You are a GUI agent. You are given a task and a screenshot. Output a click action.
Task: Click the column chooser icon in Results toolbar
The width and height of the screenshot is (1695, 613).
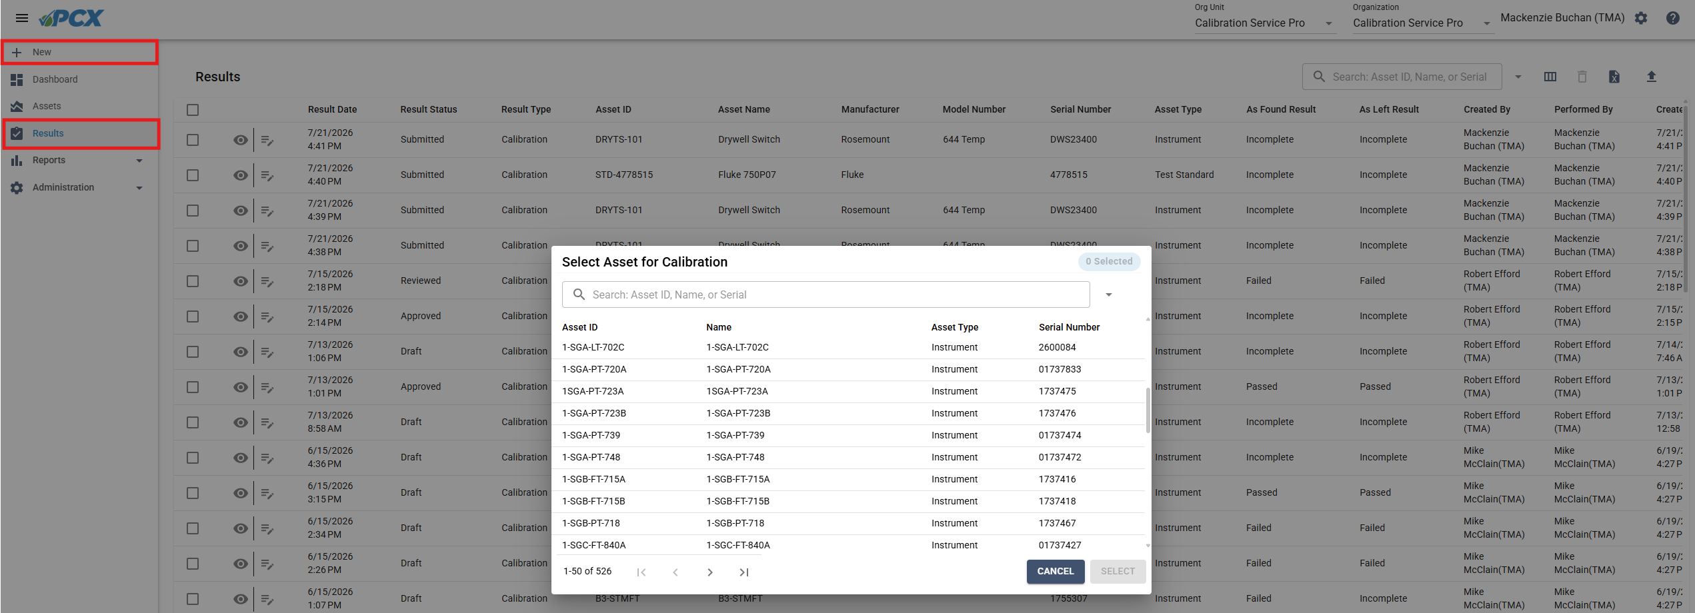click(1550, 77)
